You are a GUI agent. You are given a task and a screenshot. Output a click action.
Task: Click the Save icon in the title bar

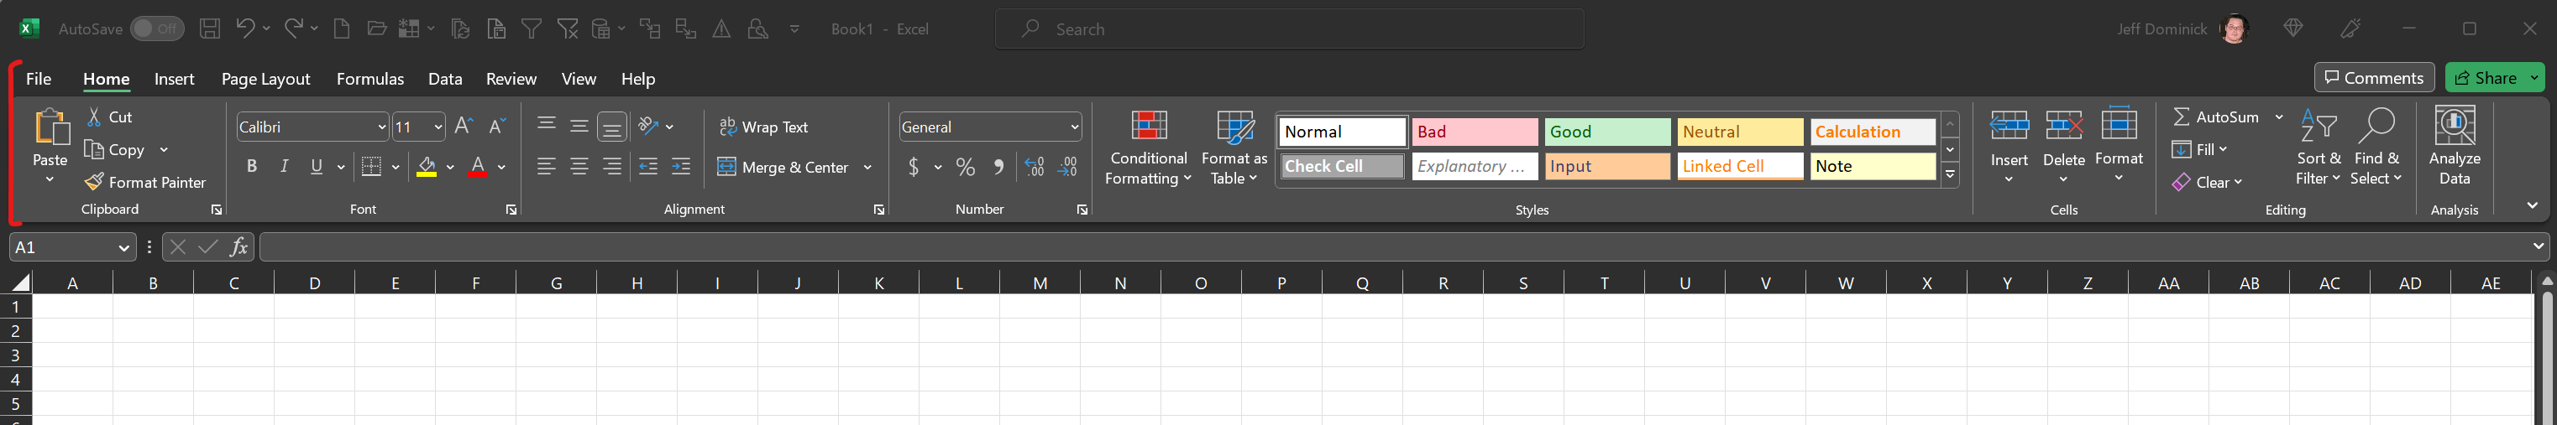[209, 29]
